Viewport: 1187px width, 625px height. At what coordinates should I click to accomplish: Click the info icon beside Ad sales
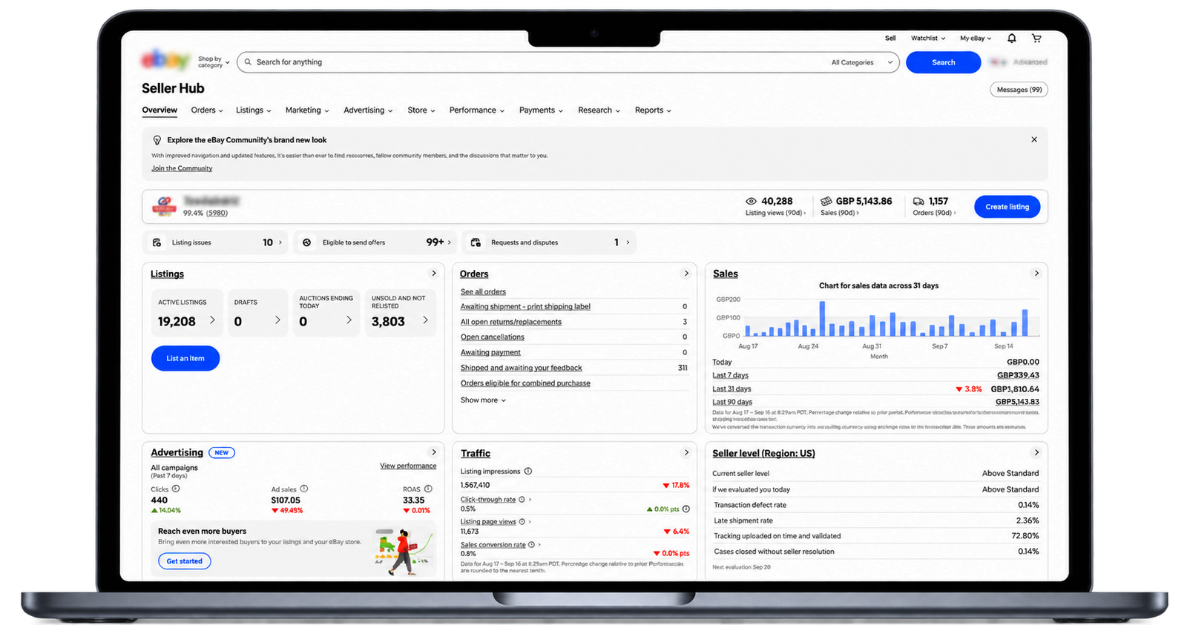pyautogui.click(x=304, y=489)
